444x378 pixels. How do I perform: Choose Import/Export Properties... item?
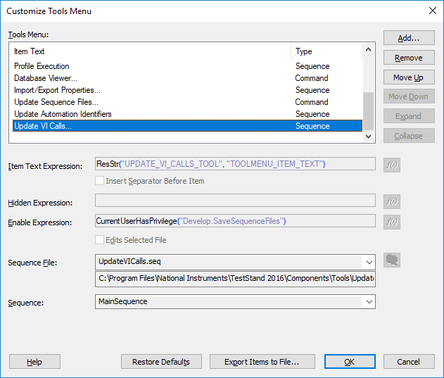click(57, 90)
